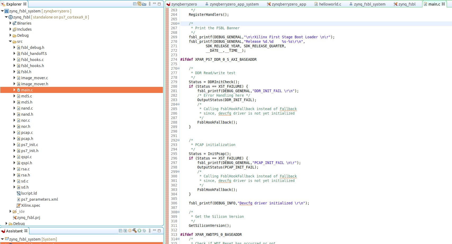Viewport: 452px width, 244px height.
Task: Click the green Run icon in Assistant
Action: coord(139,231)
